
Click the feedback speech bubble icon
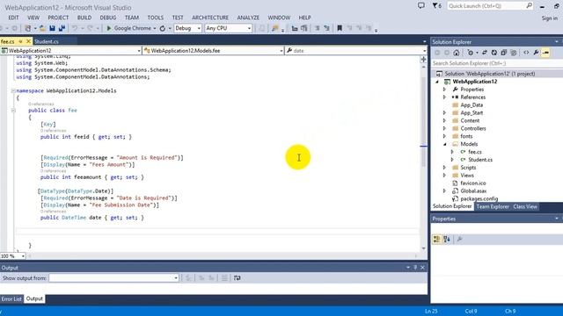click(420, 6)
